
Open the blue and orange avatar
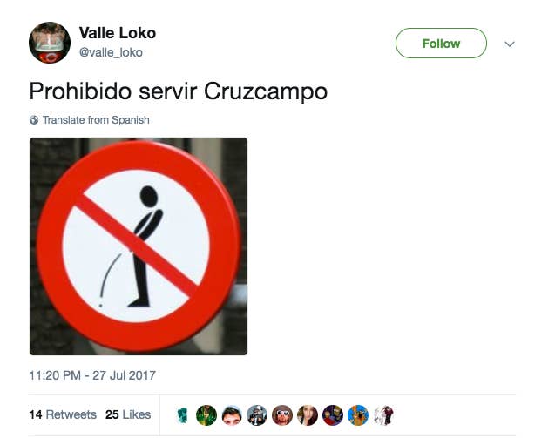(x=358, y=415)
